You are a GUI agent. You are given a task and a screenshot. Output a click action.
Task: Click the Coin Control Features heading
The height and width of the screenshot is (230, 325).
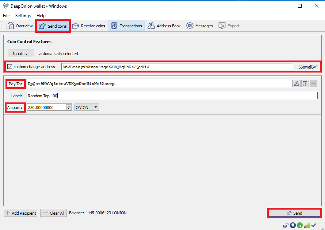point(30,42)
